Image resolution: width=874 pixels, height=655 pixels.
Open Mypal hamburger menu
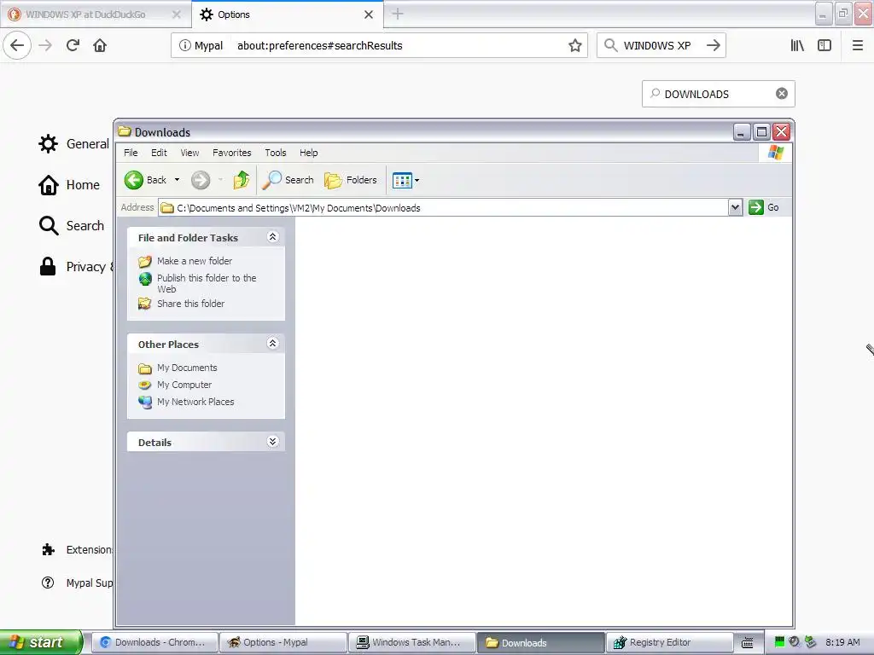858,45
